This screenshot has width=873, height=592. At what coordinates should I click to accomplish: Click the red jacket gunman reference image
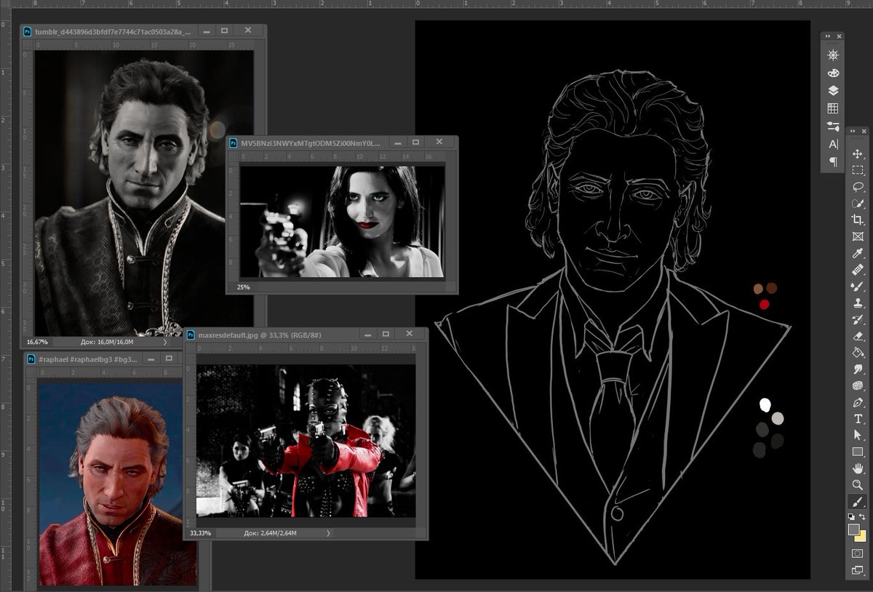tap(306, 441)
